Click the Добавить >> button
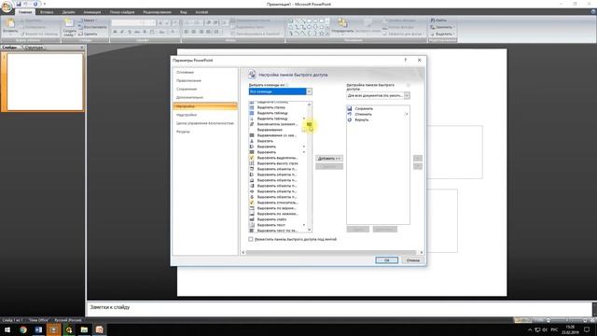Viewport: 597px width, 336px height. [x=329, y=159]
